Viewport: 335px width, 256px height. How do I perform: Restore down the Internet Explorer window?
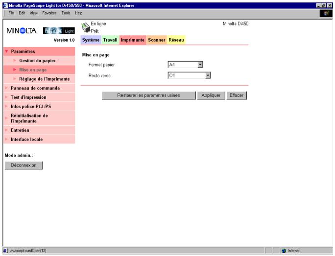pyautogui.click(x=324, y=5)
